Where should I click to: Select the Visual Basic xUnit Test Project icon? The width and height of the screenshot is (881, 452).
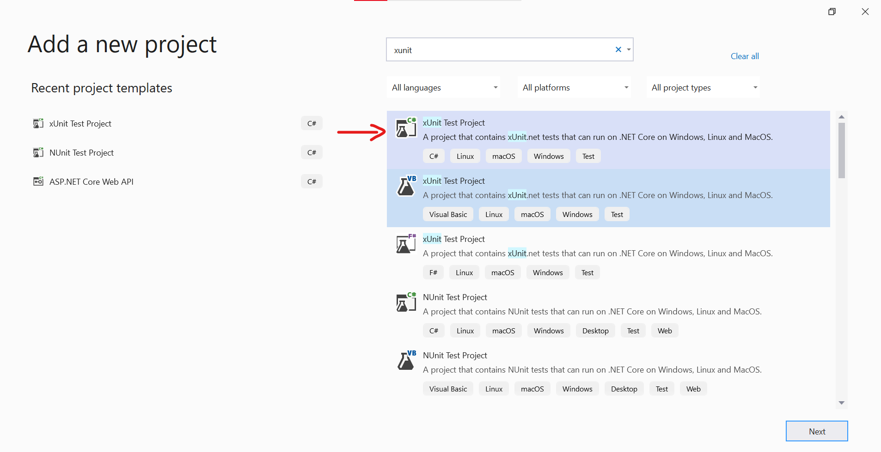[x=405, y=186]
